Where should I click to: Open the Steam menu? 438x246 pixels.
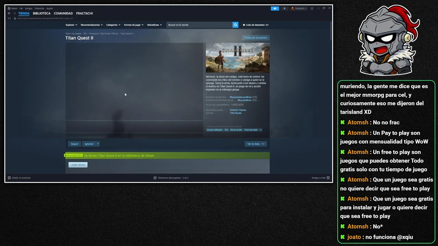(14, 8)
